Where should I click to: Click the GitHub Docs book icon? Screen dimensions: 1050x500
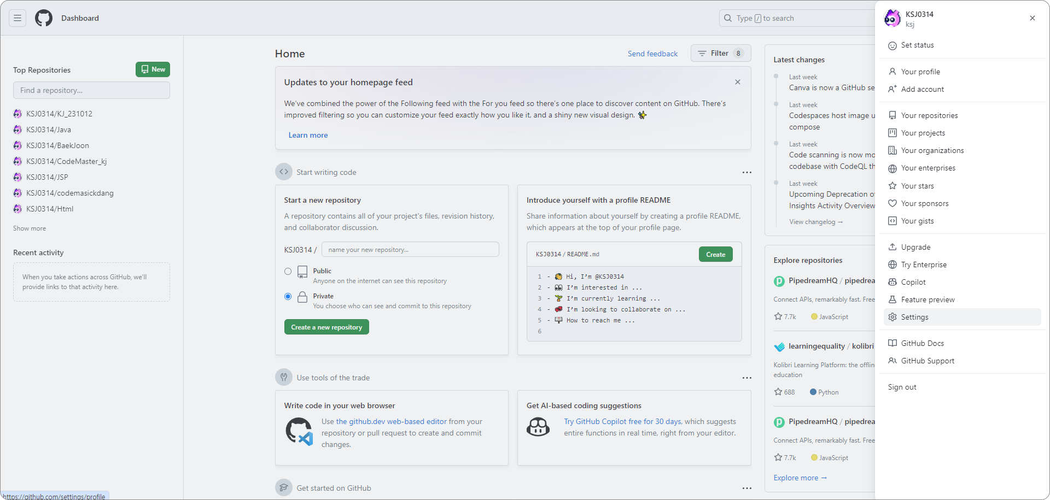pos(892,343)
